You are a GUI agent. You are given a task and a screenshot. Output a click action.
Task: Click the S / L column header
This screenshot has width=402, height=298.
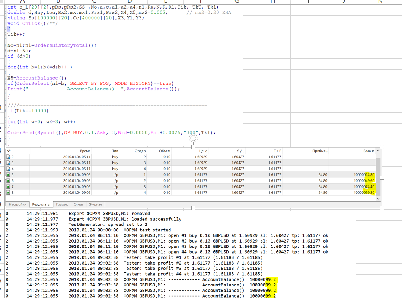tap(240, 151)
